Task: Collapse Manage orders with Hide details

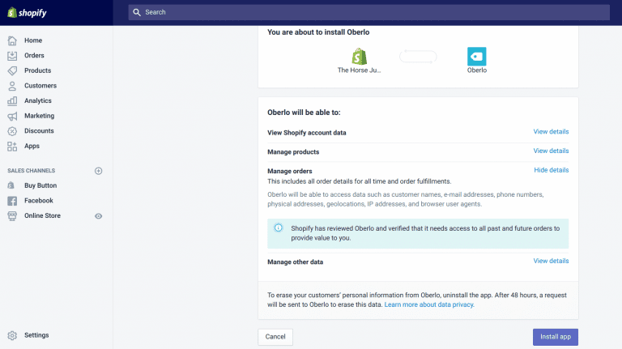Action: point(552,170)
